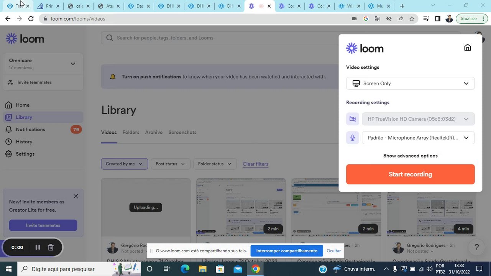Open Microsoft Edge from the taskbar

[185, 269]
